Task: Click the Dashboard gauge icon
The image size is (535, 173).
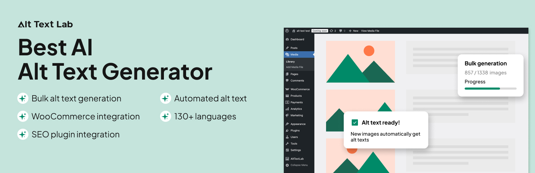Action: pos(287,39)
